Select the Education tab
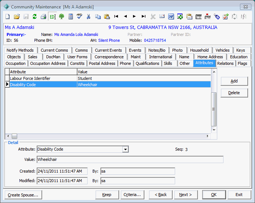This screenshot has width=255, height=203. (x=239, y=57)
